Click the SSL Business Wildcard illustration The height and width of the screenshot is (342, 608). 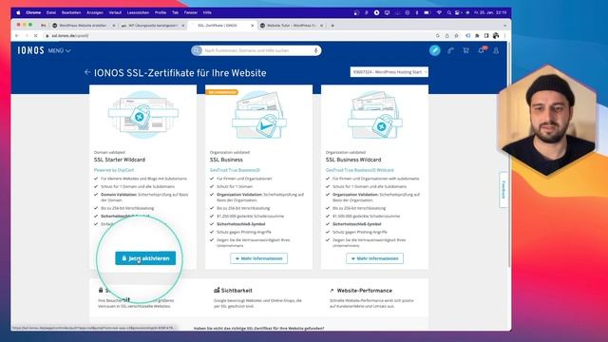coord(374,115)
